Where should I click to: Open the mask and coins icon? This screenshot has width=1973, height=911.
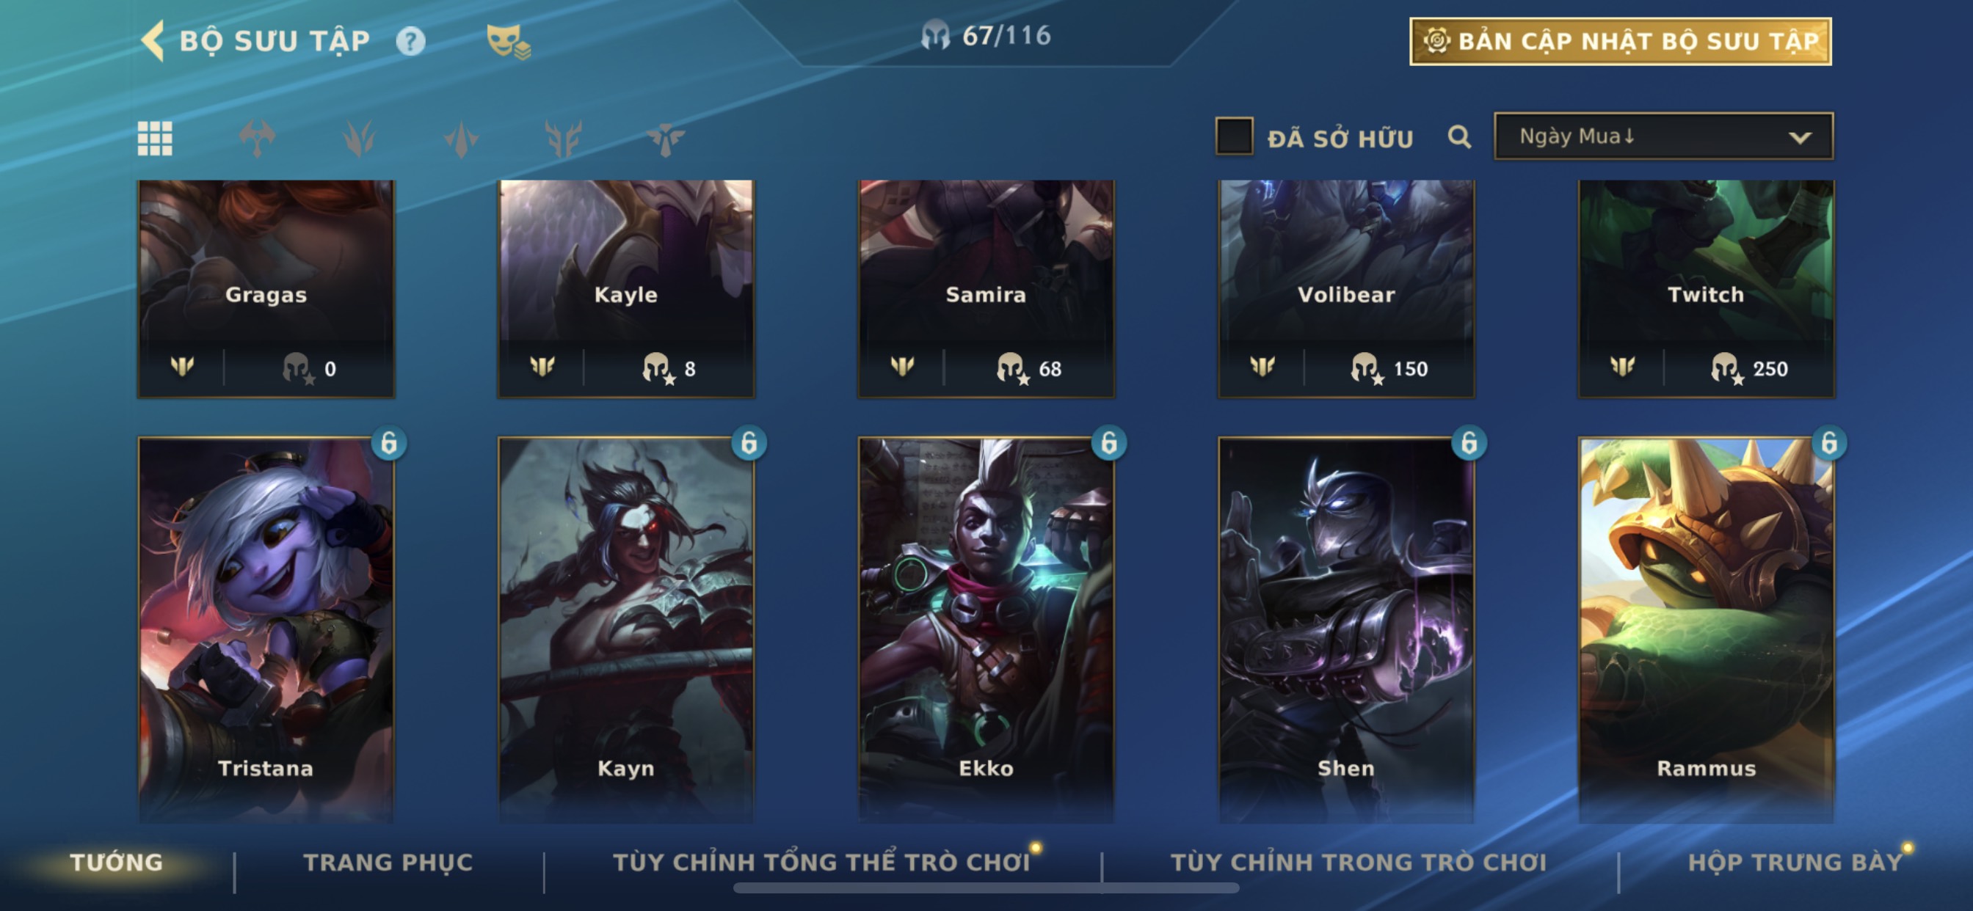point(509,41)
